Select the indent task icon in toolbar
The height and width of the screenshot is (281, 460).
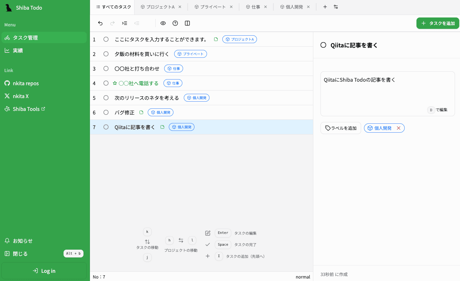pyautogui.click(x=124, y=23)
